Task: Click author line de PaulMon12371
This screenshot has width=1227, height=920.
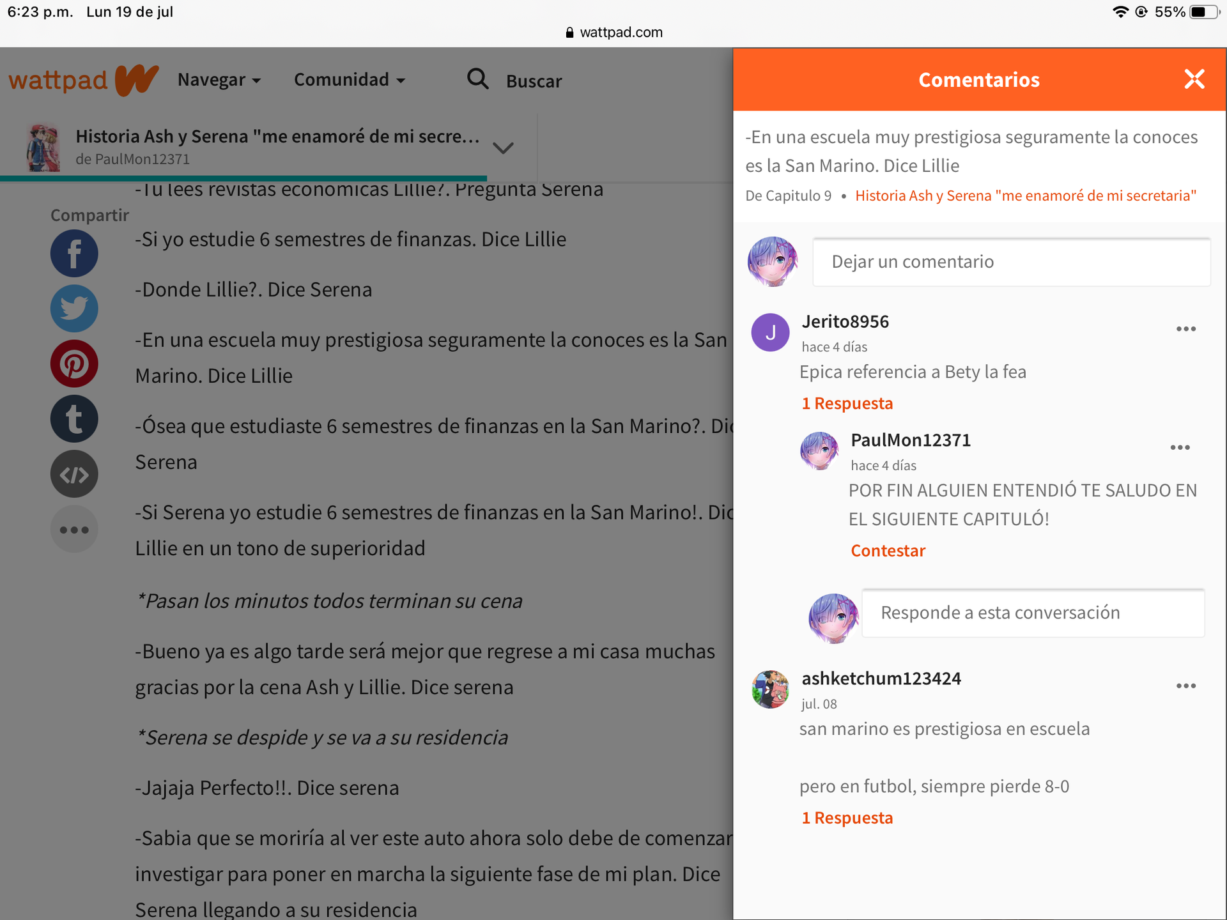Action: click(132, 159)
